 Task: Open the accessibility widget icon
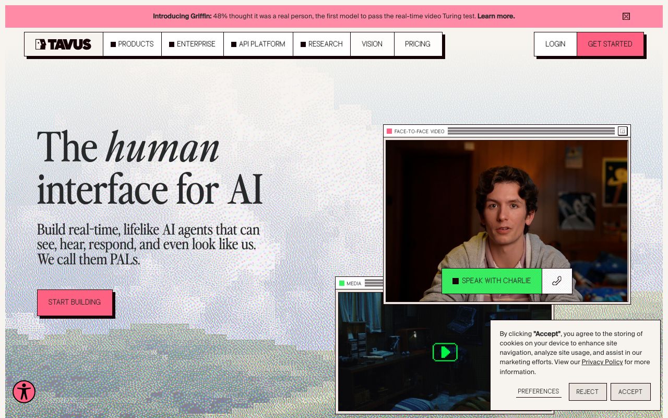24,391
